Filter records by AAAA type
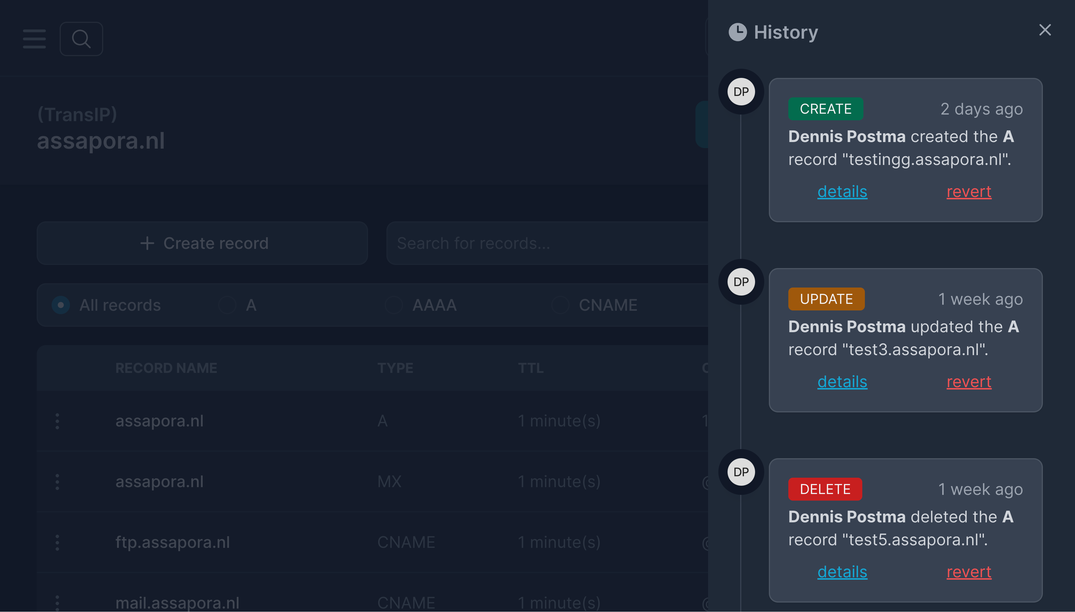The image size is (1075, 612). tap(394, 305)
